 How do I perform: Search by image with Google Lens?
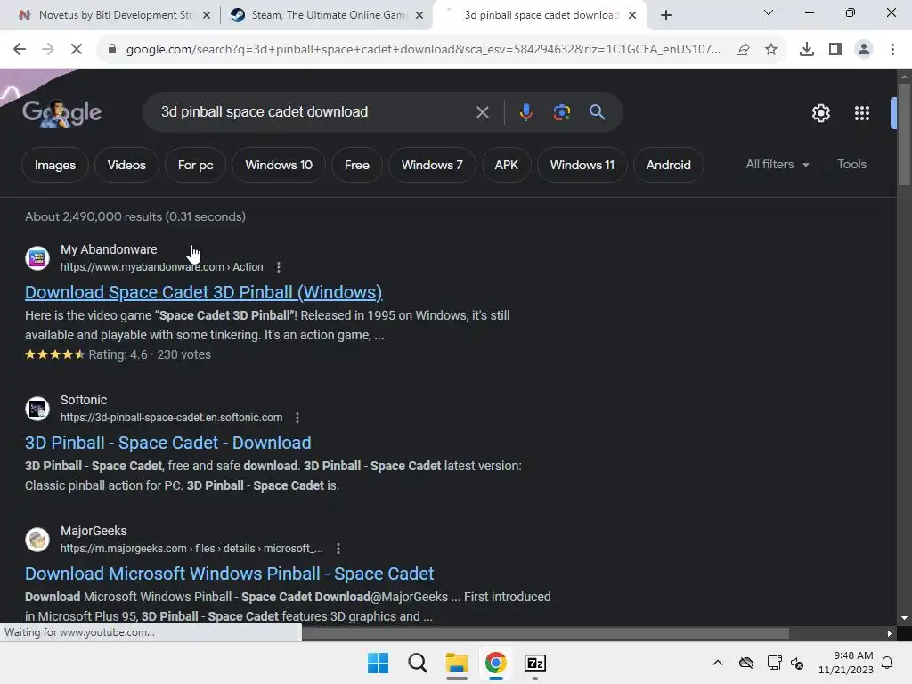pos(562,112)
